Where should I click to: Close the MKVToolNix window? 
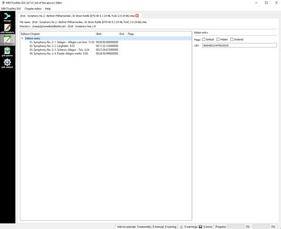coord(276,3)
